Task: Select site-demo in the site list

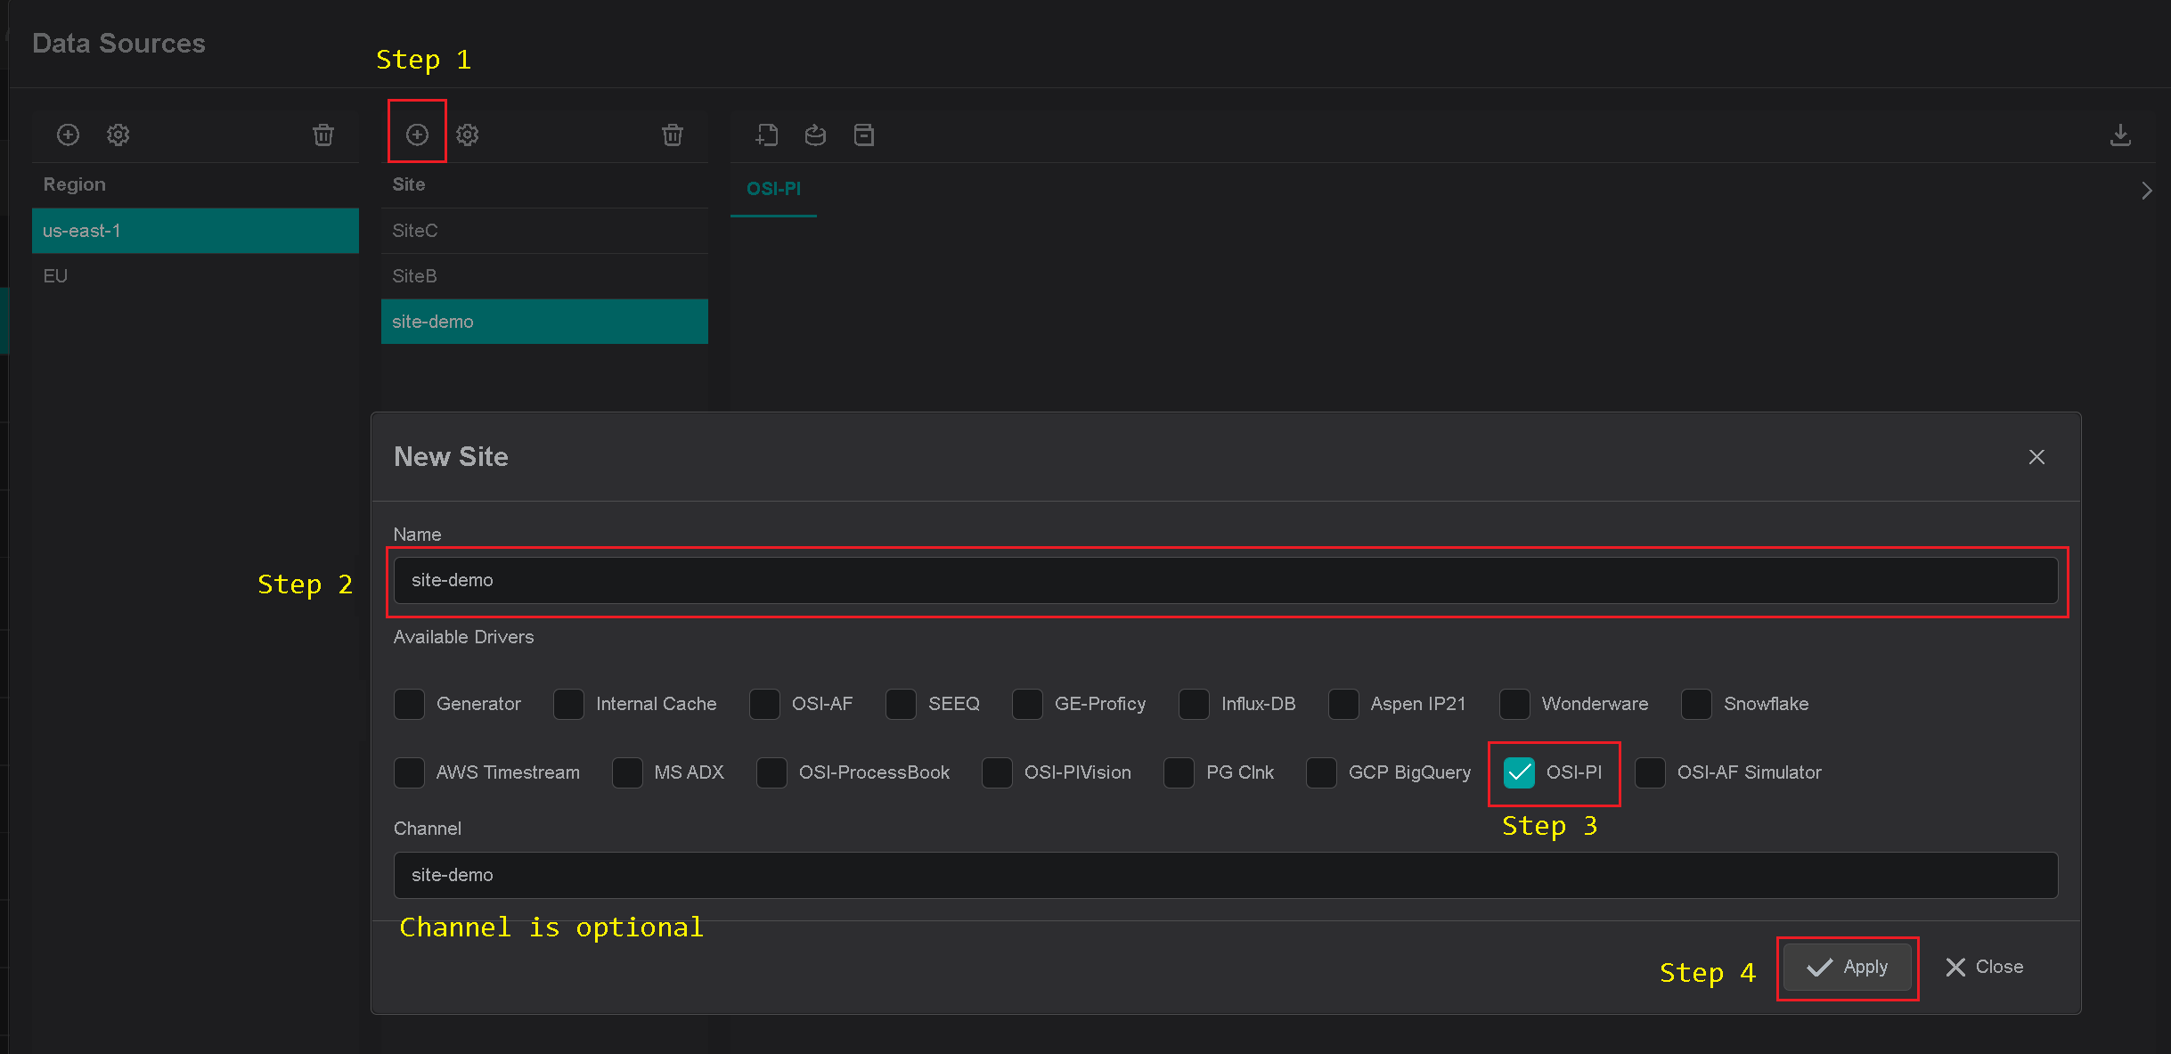Action: pyautogui.click(x=544, y=322)
